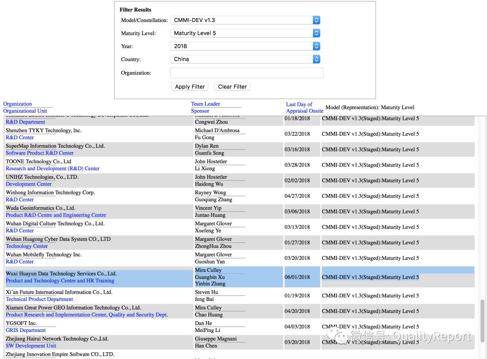Viewport: 487px width, 359px height.
Task: Sort by Organization column header
Action: [18, 104]
